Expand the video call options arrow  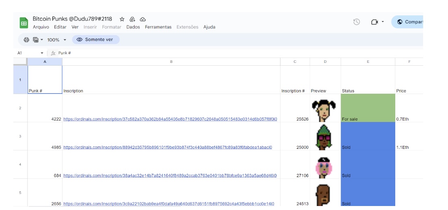[x=383, y=22]
